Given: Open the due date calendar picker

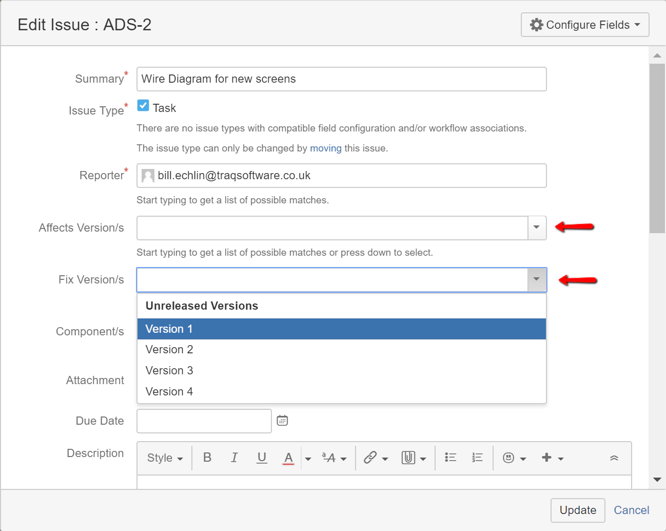Looking at the screenshot, I should tap(282, 420).
